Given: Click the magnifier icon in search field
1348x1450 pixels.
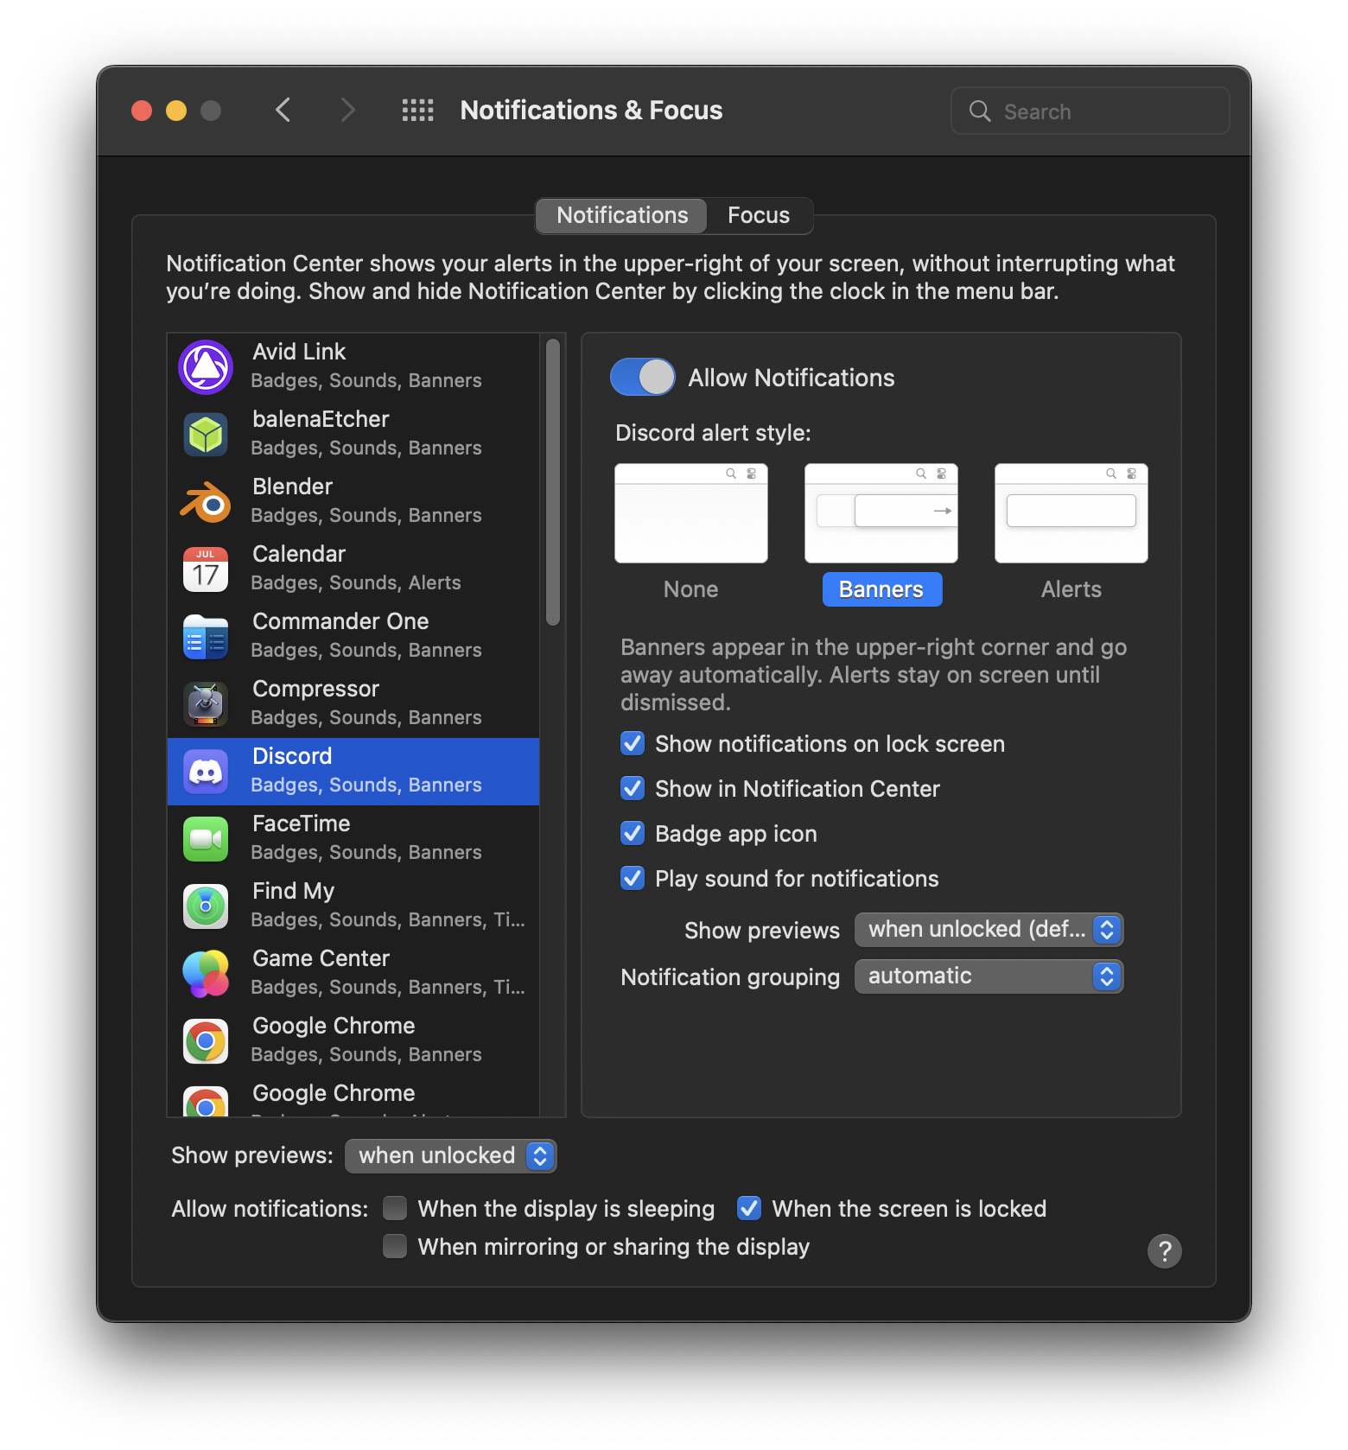Looking at the screenshot, I should click(980, 111).
